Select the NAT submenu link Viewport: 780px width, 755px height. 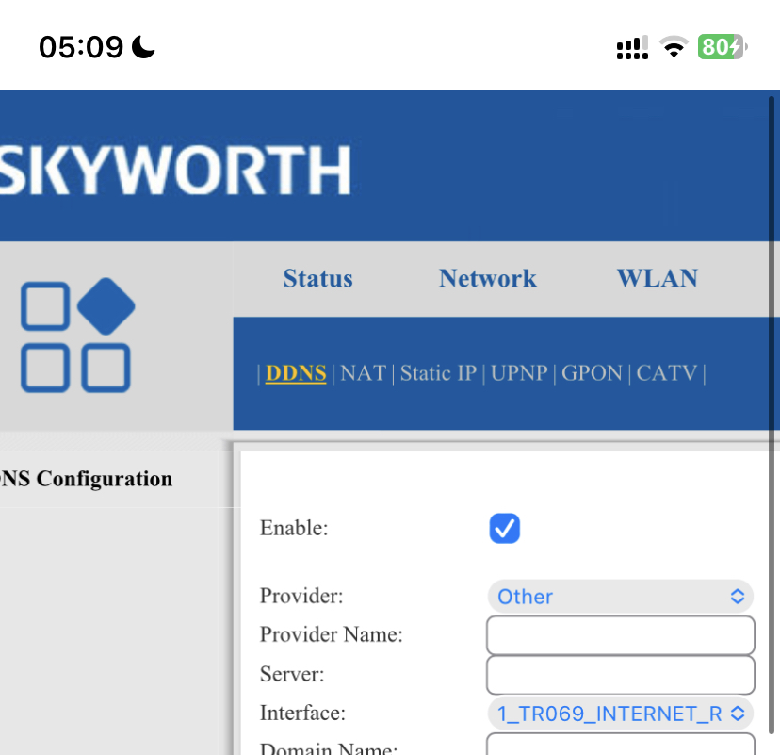click(x=363, y=373)
